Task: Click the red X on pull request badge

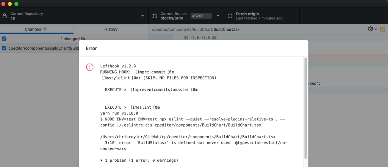Action: (208, 16)
